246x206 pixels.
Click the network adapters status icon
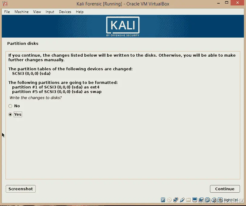176,200
